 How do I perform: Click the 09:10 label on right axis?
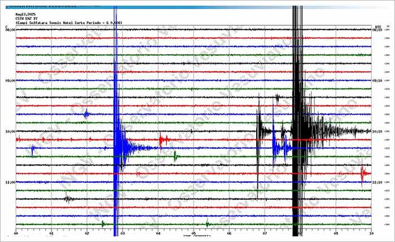click(378, 81)
